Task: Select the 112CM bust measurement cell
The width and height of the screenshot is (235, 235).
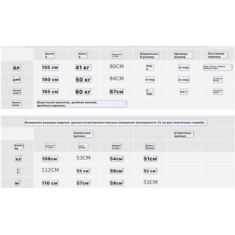Action: click(x=51, y=170)
